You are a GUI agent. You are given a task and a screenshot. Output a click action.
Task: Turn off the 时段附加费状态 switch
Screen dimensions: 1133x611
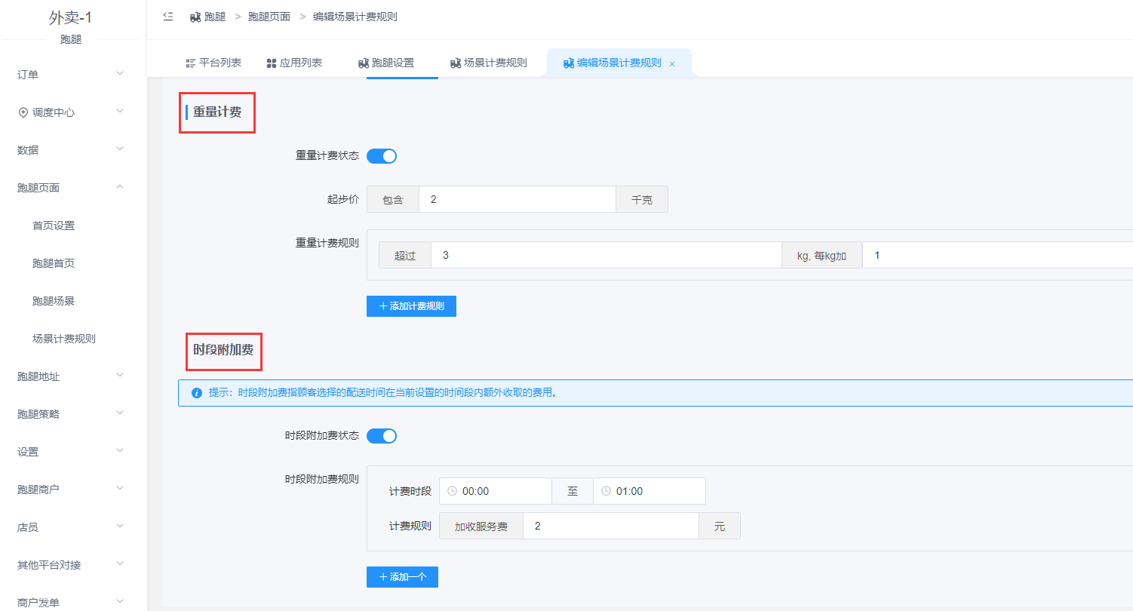coord(382,436)
